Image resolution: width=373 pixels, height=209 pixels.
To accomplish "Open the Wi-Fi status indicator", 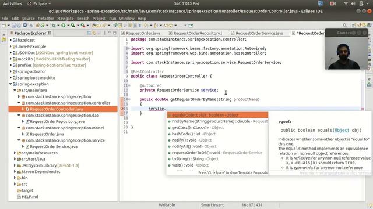I will click(346, 3).
